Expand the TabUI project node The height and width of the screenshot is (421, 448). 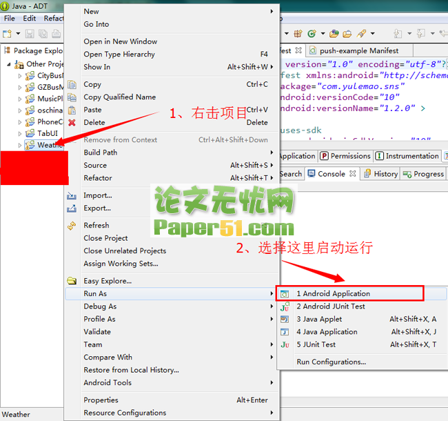(x=20, y=134)
